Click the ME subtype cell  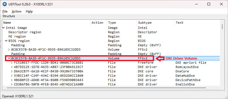140,36
